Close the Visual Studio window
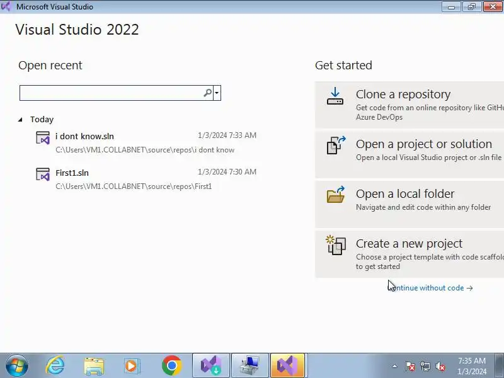 tap(493, 6)
